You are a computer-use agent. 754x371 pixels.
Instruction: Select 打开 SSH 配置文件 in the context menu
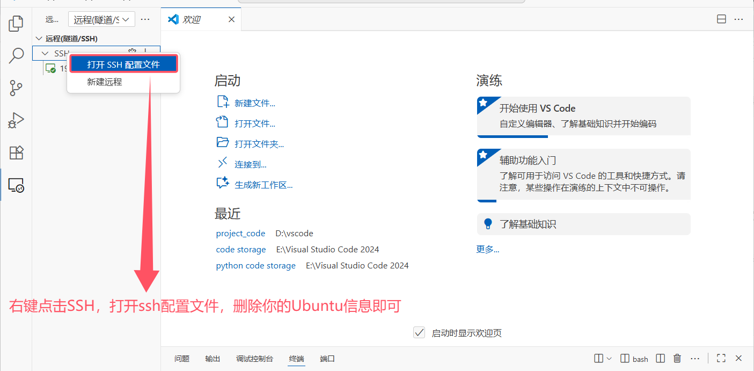(x=123, y=63)
